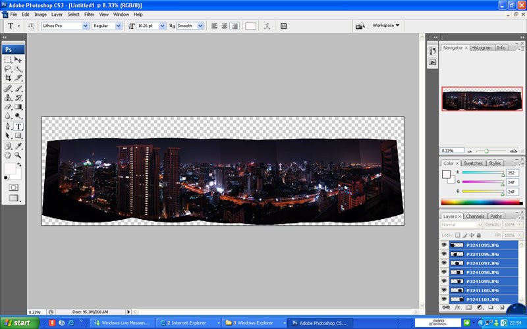Open the layer Fill slider arrow
Screen dimensions: 527x329
tap(520, 236)
